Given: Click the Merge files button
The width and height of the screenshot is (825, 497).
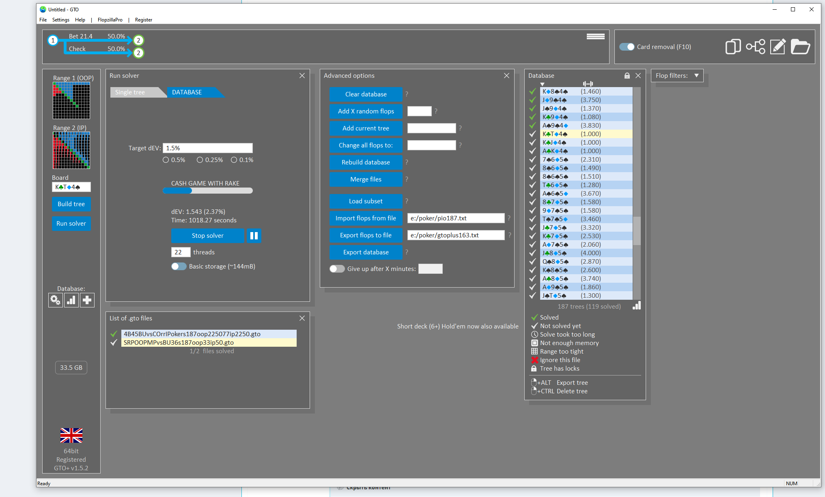Looking at the screenshot, I should (x=366, y=179).
